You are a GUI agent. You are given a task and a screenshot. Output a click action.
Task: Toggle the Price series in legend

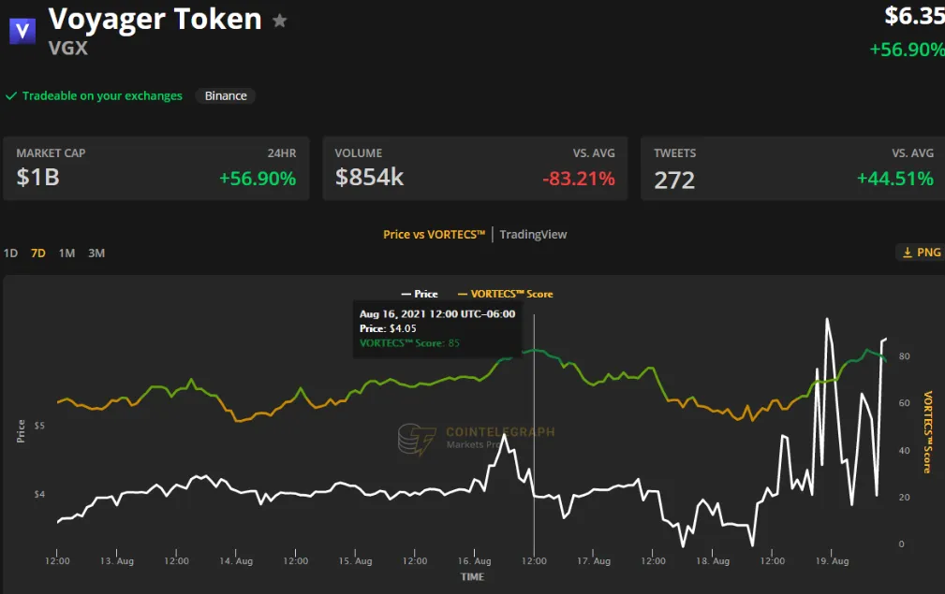(420, 294)
